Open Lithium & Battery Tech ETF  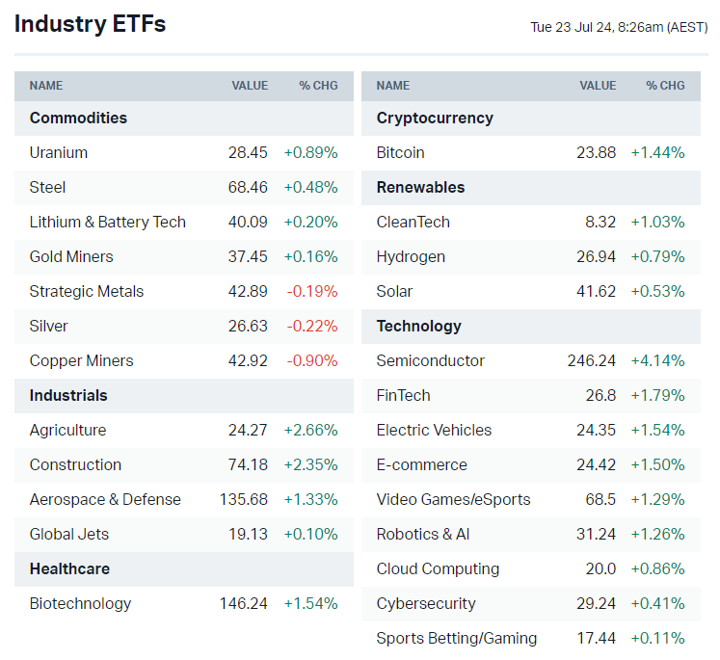point(108,222)
